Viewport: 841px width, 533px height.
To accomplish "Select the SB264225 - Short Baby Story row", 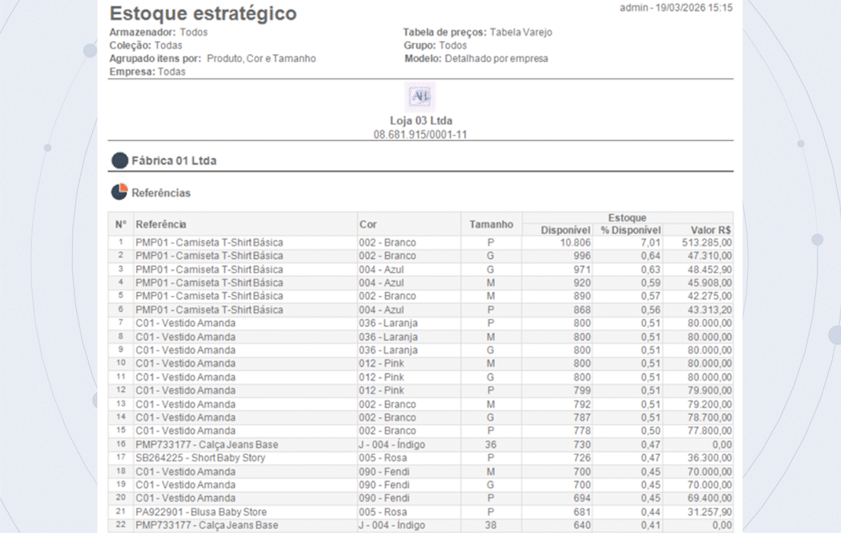I will point(201,458).
